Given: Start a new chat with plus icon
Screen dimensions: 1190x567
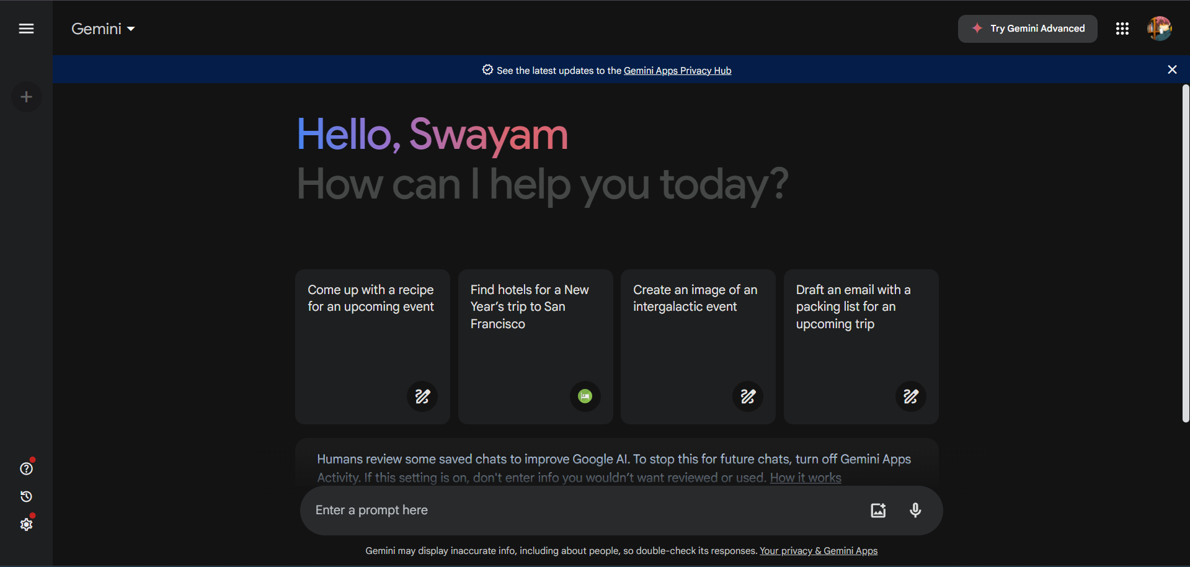Looking at the screenshot, I should (x=26, y=97).
